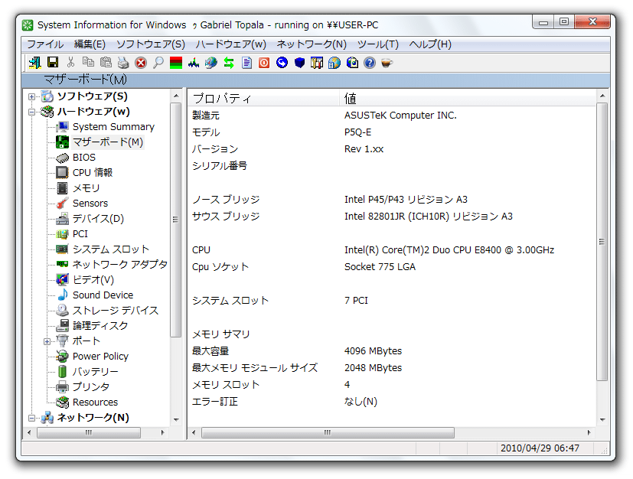Select the システム スロット tree item
The width and height of the screenshot is (633, 479).
pyautogui.click(x=111, y=249)
